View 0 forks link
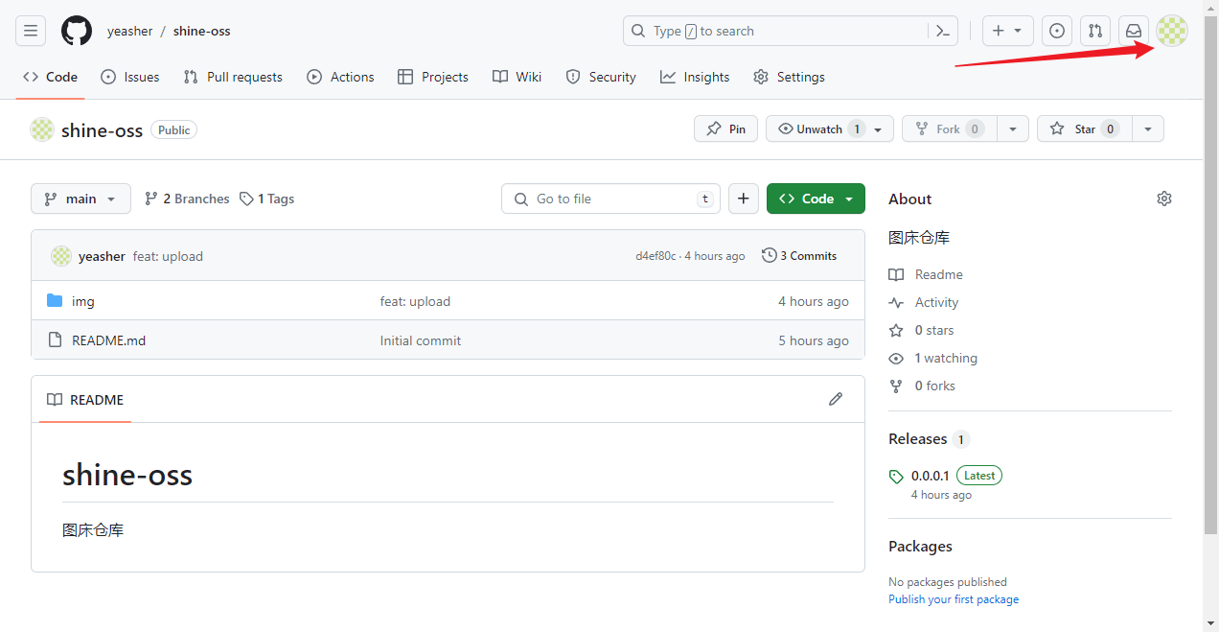Viewport: 1219px width, 632px height. pos(922,386)
